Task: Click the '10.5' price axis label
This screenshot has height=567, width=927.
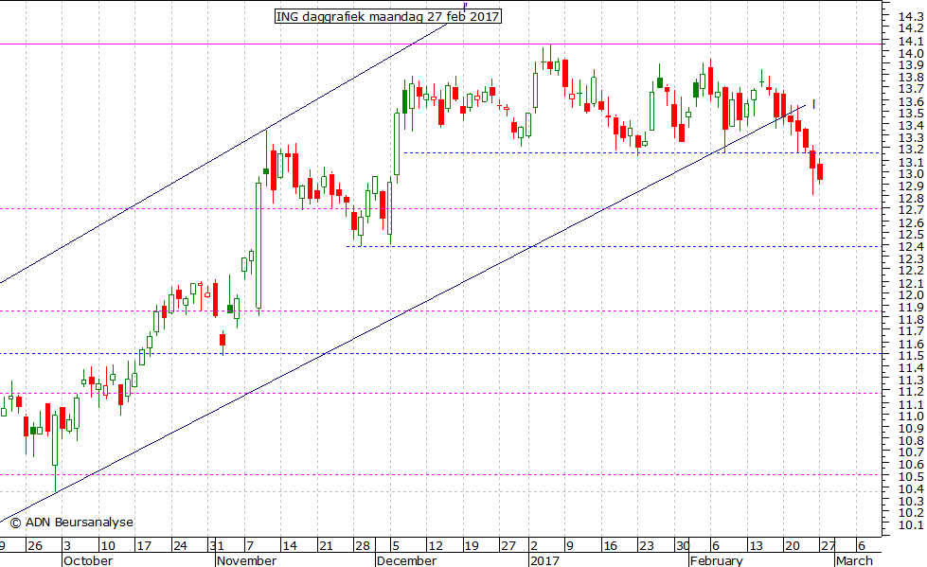Action: (x=911, y=476)
